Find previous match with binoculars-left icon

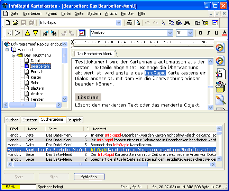46,33
